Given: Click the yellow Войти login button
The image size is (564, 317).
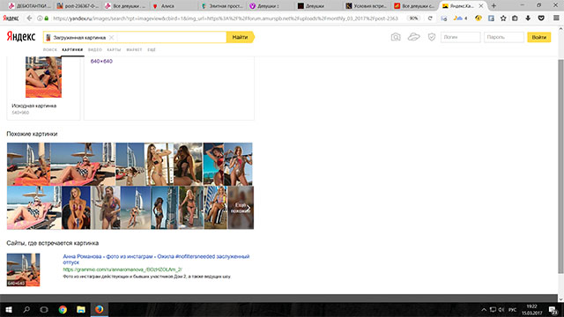Looking at the screenshot, I should (x=538, y=37).
